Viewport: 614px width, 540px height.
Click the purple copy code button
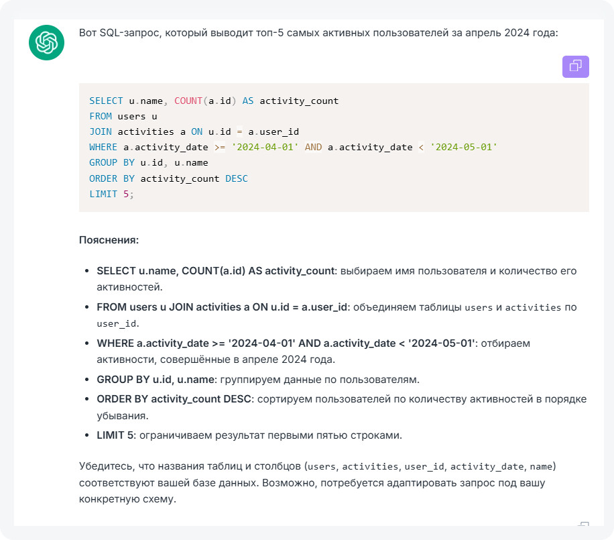[x=575, y=66]
